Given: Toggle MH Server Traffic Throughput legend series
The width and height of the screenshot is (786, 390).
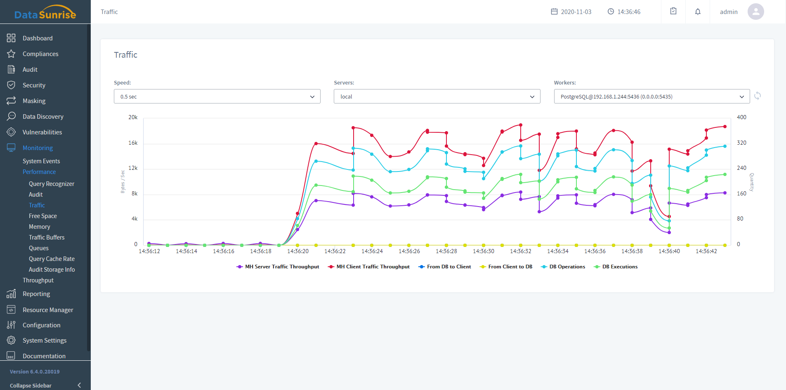Looking at the screenshot, I should click(278, 267).
